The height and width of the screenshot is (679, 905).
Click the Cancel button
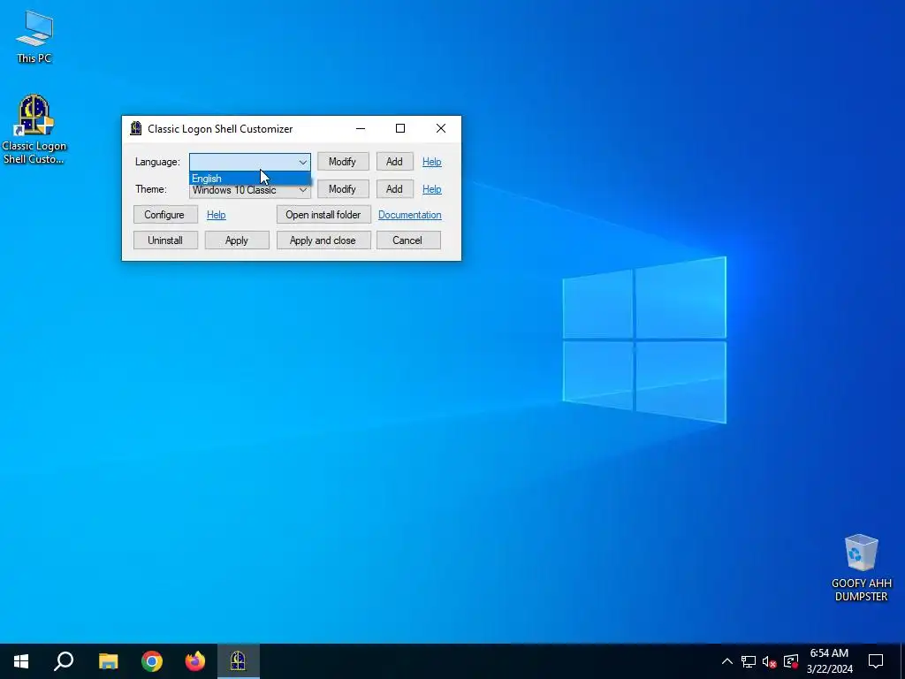[408, 240]
